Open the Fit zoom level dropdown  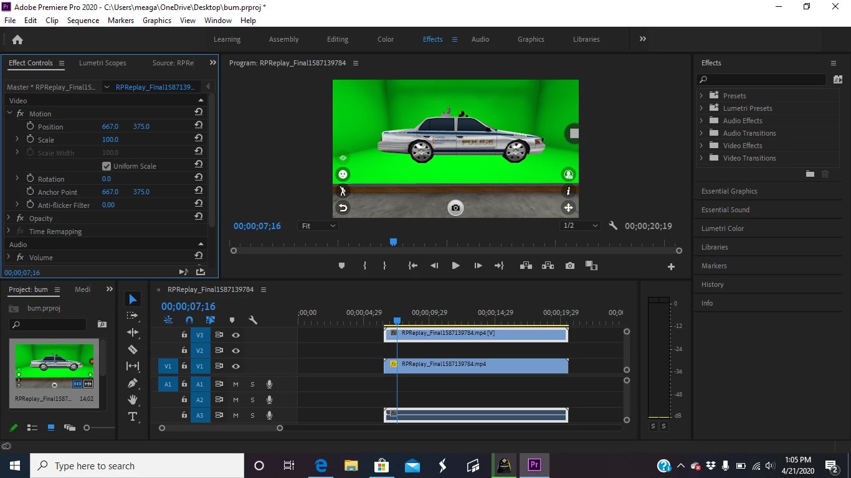pyautogui.click(x=318, y=226)
